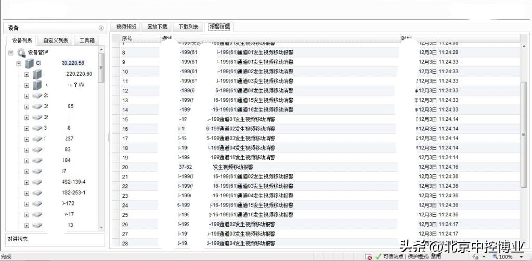Expand the device node ending 85
Image resolution: width=532 pixels, height=261 pixels.
click(x=27, y=107)
